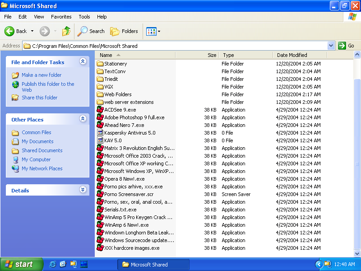This screenshot has width=361, height=271.
Task: Select the Stationery folder icon
Action: tap(100, 63)
